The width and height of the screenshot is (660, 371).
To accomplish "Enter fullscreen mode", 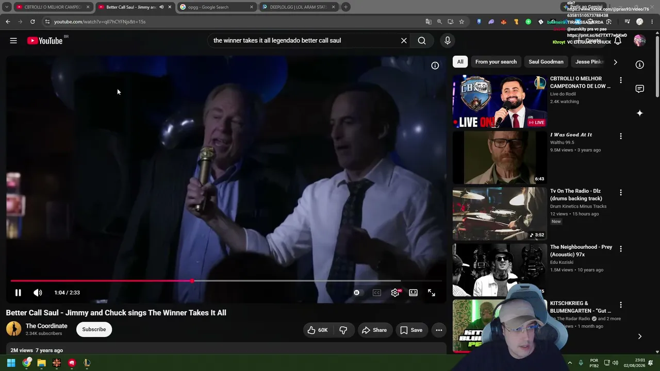I will point(432,293).
